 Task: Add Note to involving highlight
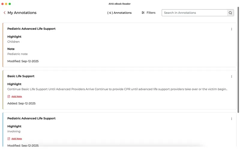tap(17, 139)
